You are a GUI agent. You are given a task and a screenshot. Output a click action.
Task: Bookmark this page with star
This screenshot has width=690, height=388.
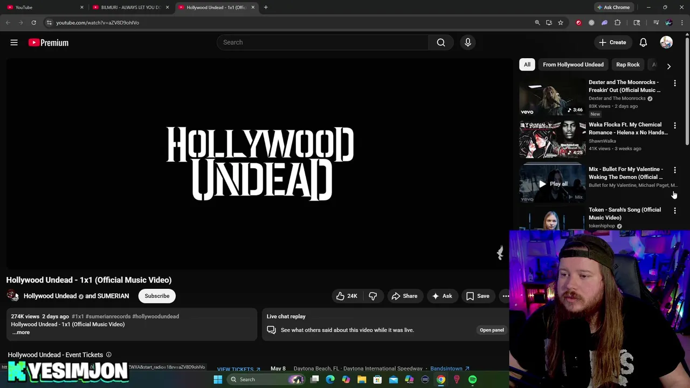point(561,23)
